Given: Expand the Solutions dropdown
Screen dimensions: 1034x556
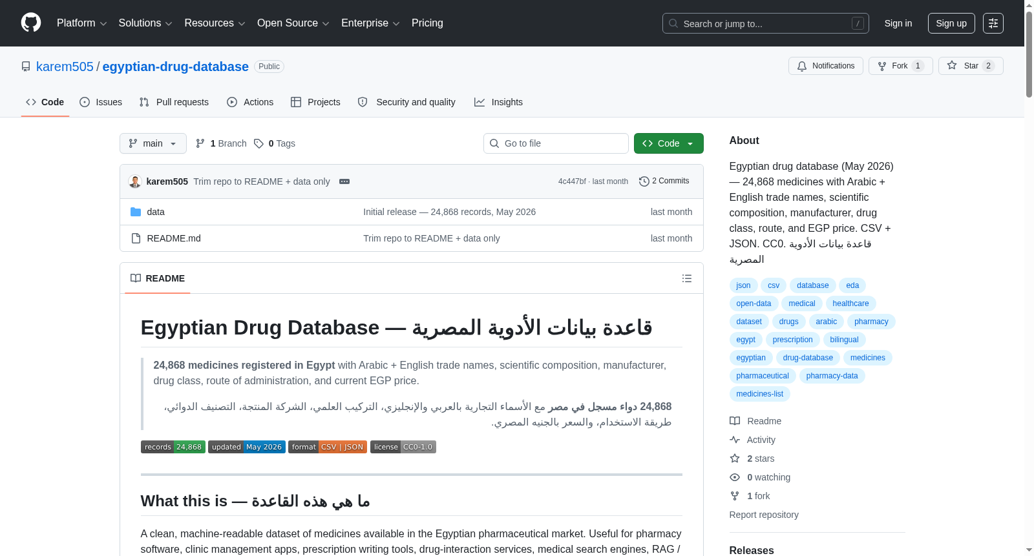Looking at the screenshot, I should pyautogui.click(x=145, y=23).
